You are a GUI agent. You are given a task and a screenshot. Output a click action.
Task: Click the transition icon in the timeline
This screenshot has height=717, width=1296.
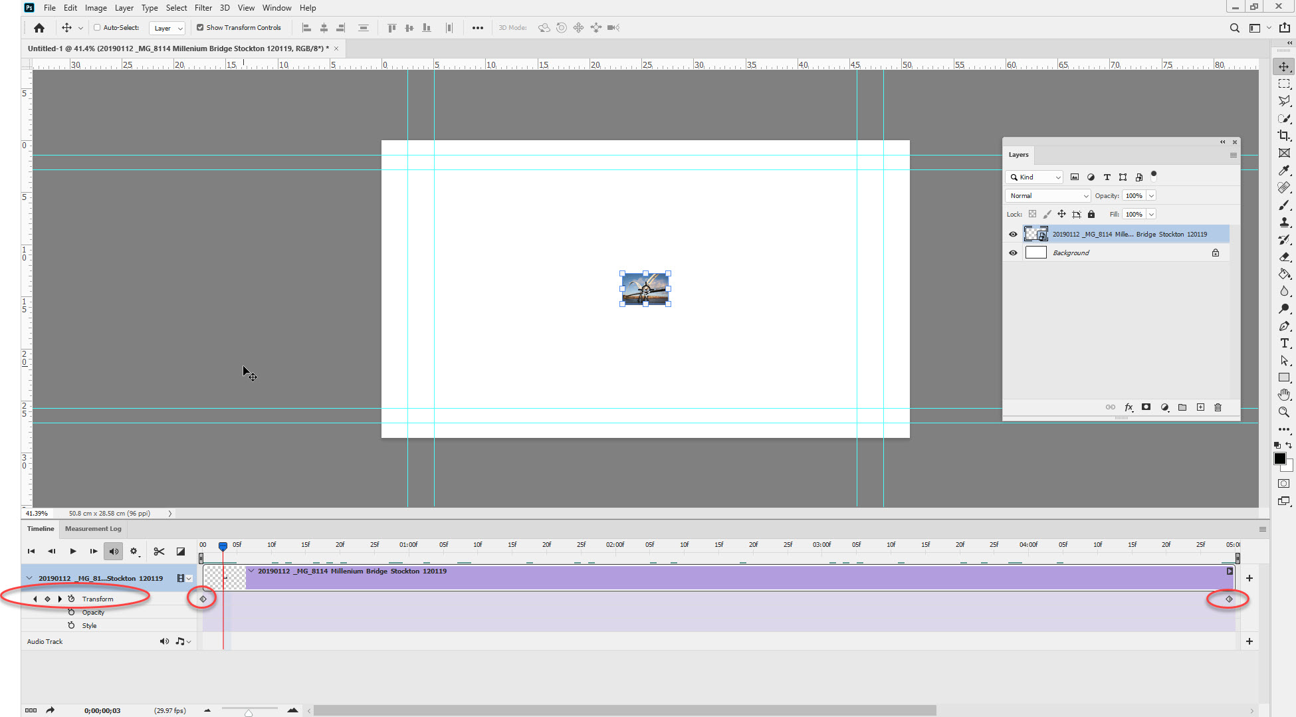pos(180,552)
